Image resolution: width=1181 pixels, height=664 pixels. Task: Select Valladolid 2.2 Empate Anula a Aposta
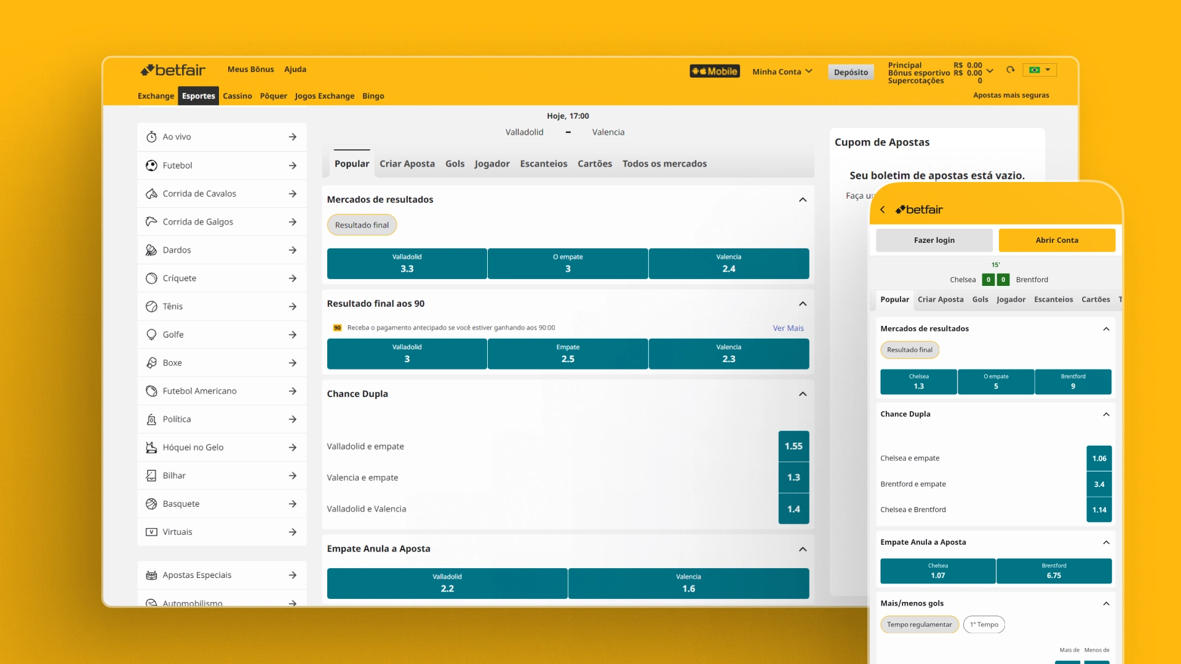(x=447, y=583)
